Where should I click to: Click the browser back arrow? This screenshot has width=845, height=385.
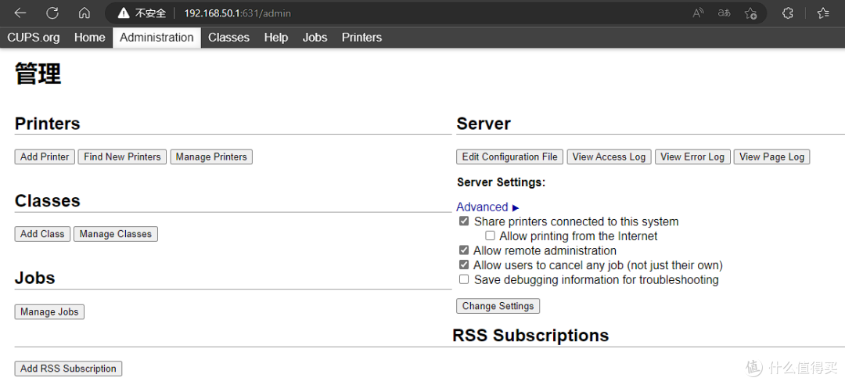tap(20, 13)
